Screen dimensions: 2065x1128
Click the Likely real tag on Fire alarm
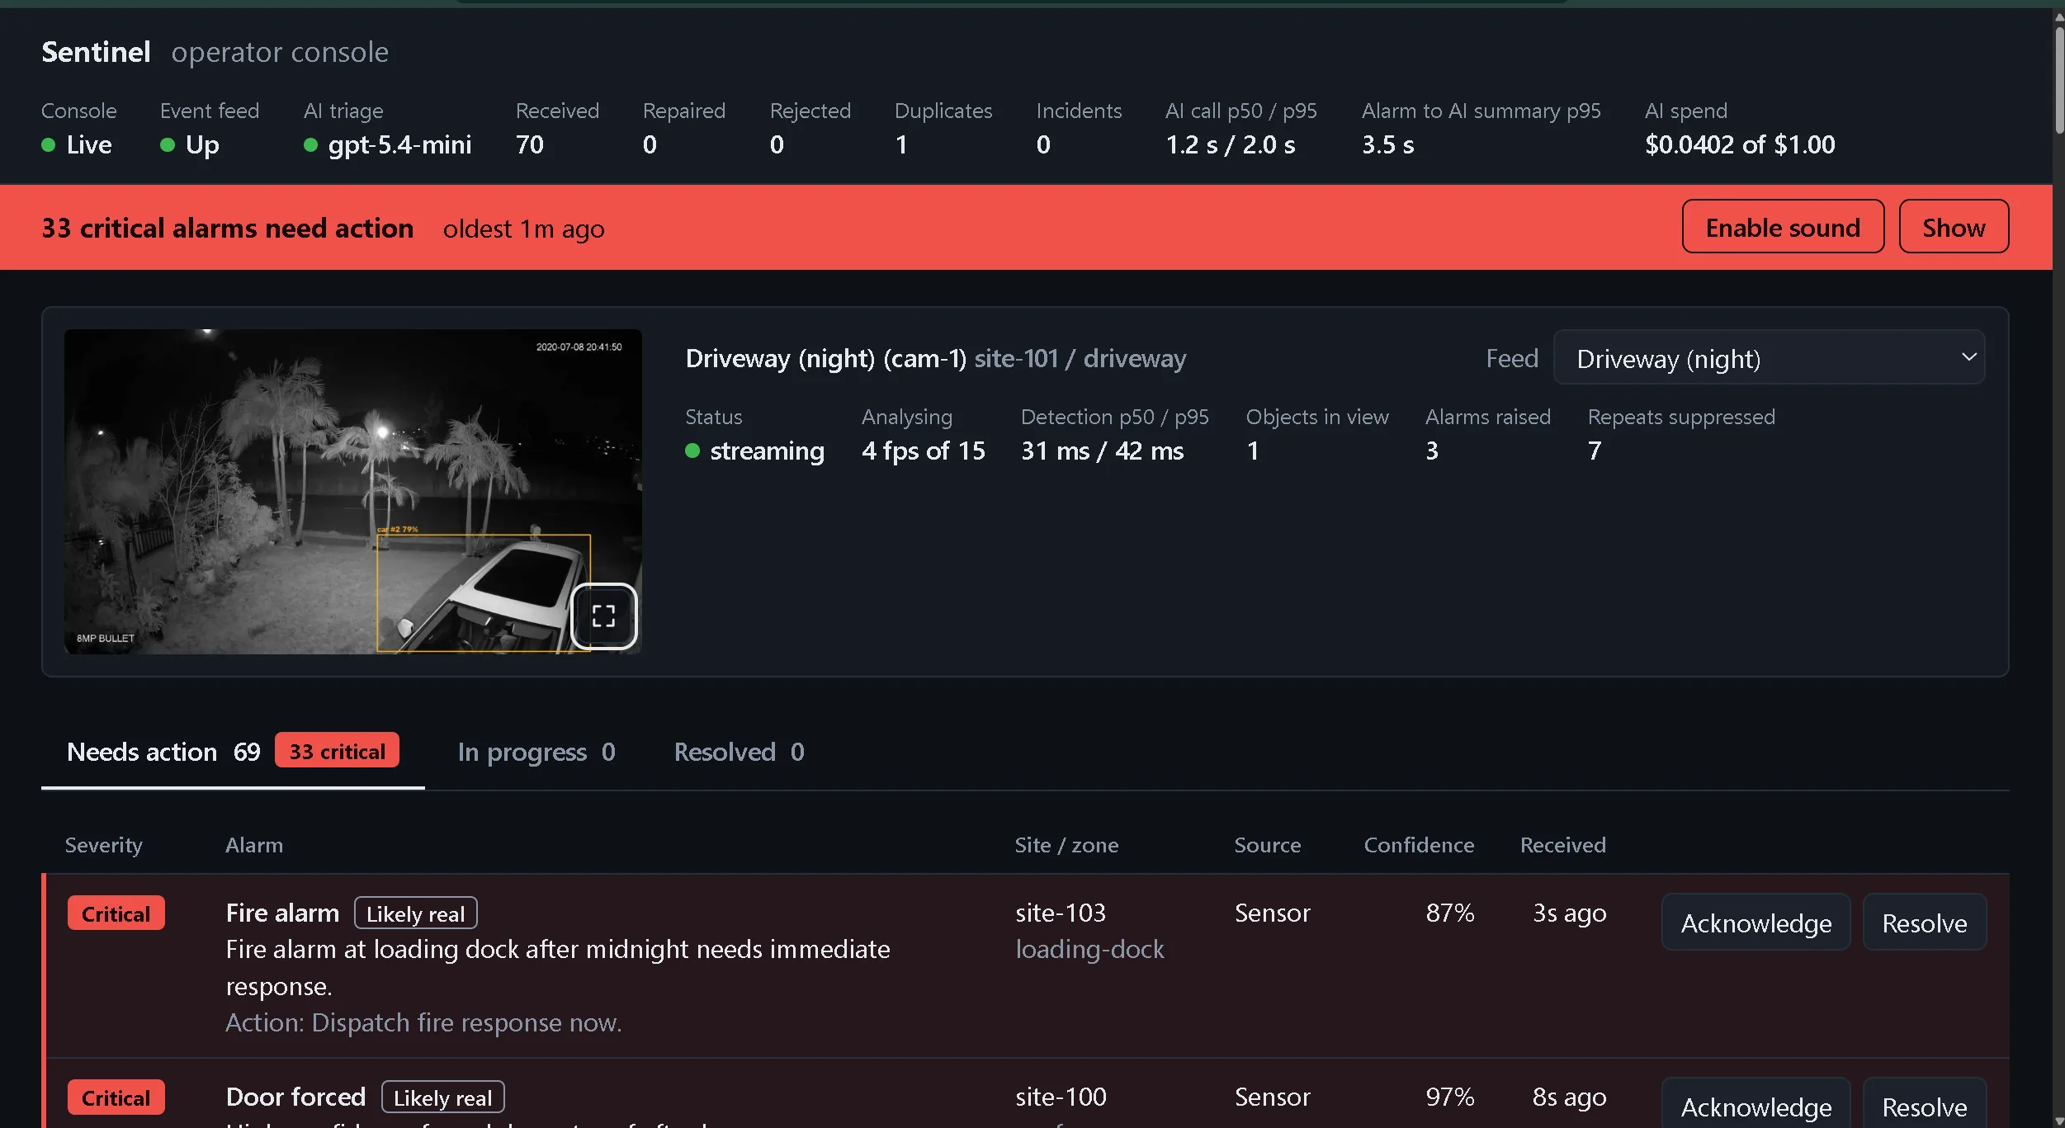pyautogui.click(x=416, y=913)
